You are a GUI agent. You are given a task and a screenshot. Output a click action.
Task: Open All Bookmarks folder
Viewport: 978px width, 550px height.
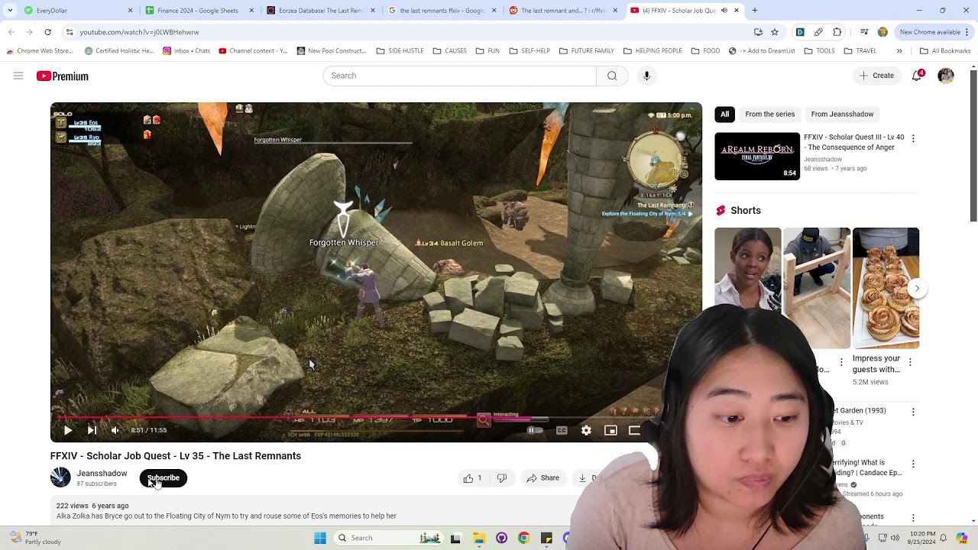(x=945, y=51)
